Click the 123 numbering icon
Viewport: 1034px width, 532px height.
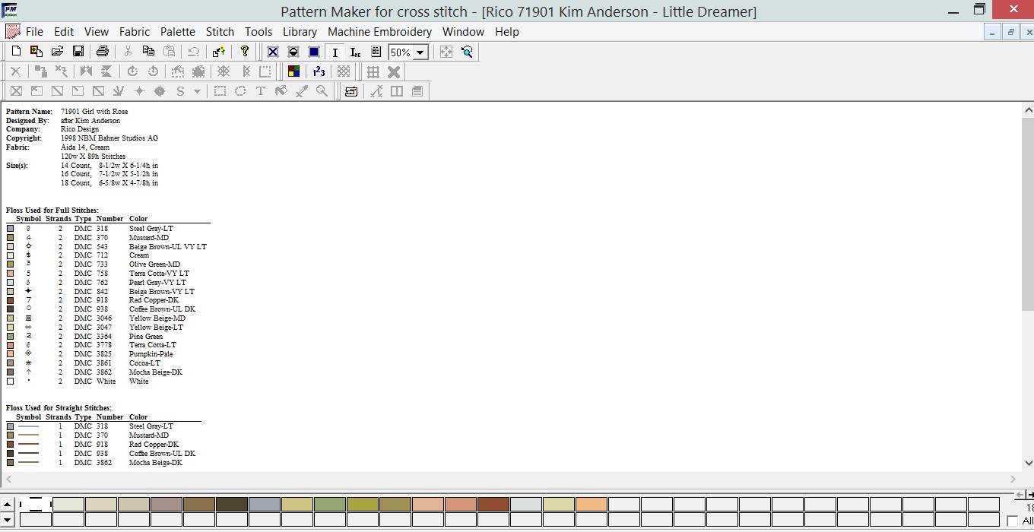pyautogui.click(x=319, y=71)
